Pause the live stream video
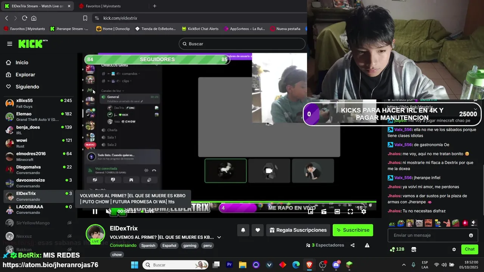This screenshot has width=484, height=272. click(95, 212)
